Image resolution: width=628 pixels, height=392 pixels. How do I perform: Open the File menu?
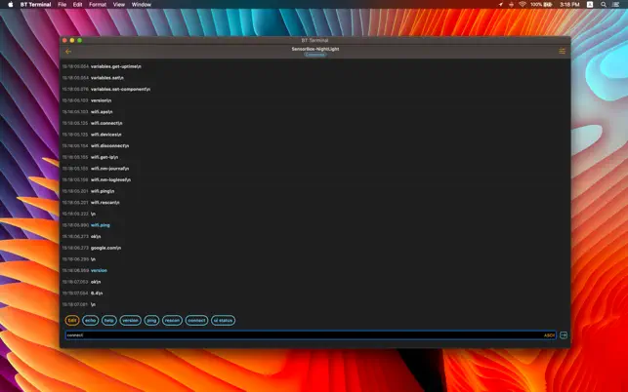point(63,5)
